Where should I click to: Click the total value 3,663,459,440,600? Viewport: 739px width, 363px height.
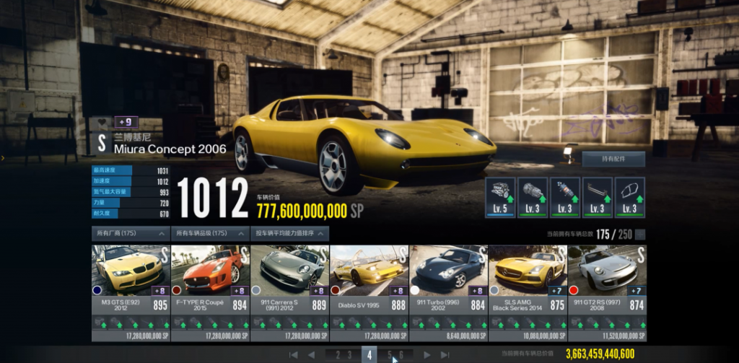point(600,354)
